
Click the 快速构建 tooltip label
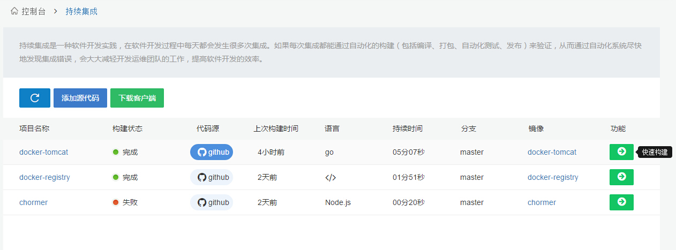[655, 152]
